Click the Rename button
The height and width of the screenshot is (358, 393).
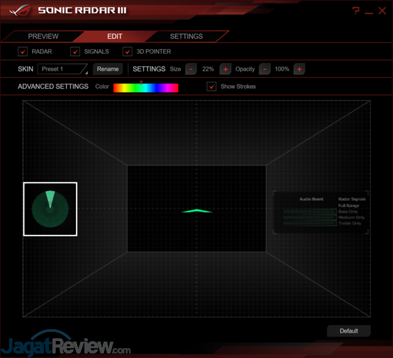point(108,69)
